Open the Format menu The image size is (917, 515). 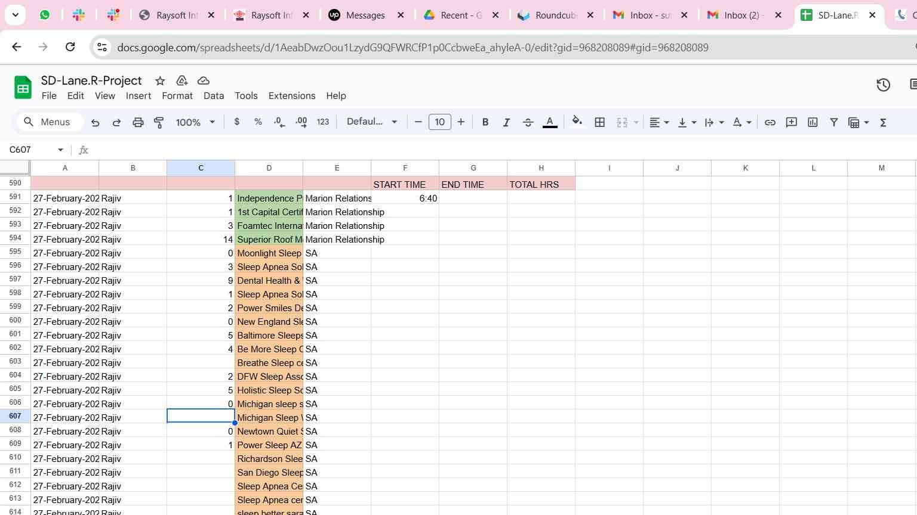point(177,95)
